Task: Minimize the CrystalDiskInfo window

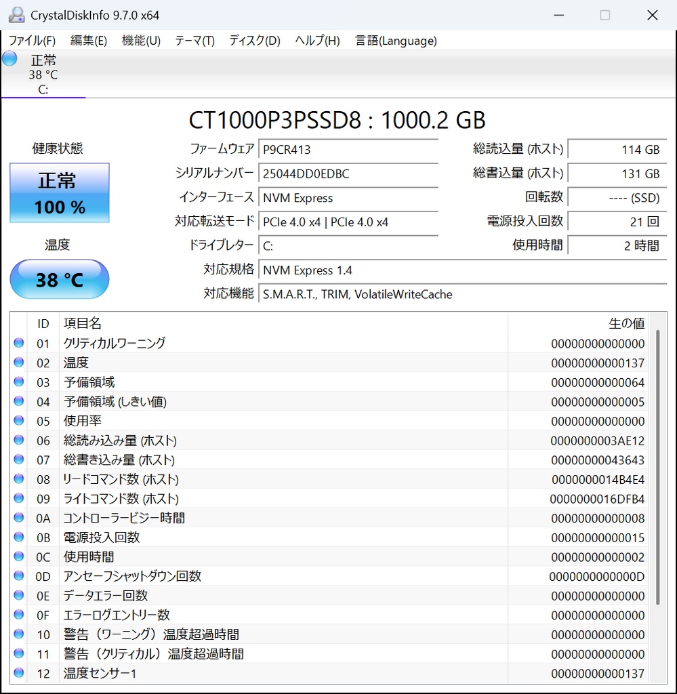Action: 559,15
